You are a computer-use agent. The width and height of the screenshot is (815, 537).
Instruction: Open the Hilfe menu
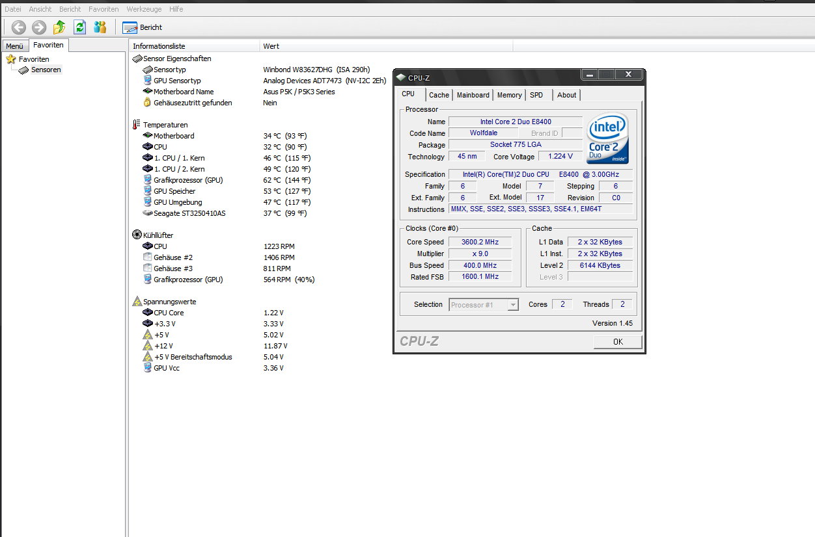176,9
